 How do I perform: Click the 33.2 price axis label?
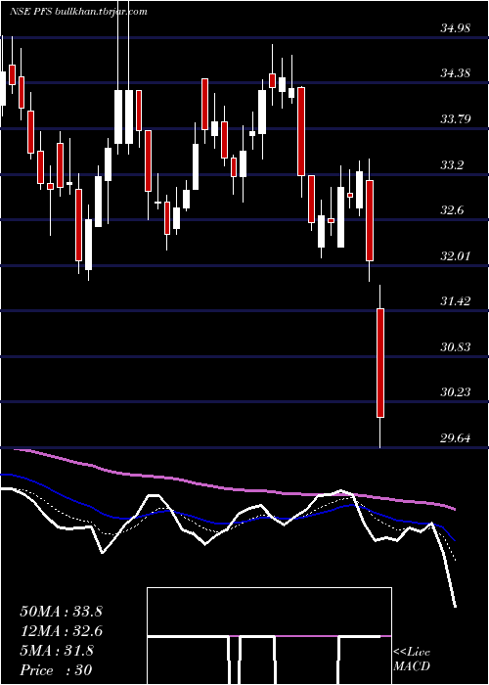pyautogui.click(x=452, y=165)
